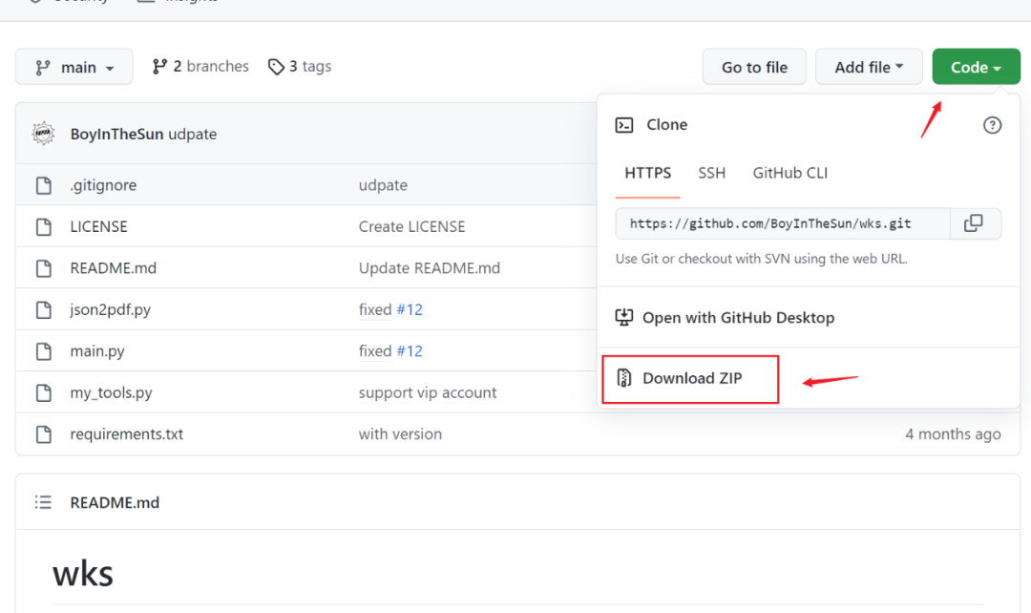Copy the clone URL to clipboard
This screenshot has height=613, width=1031.
coord(974,223)
